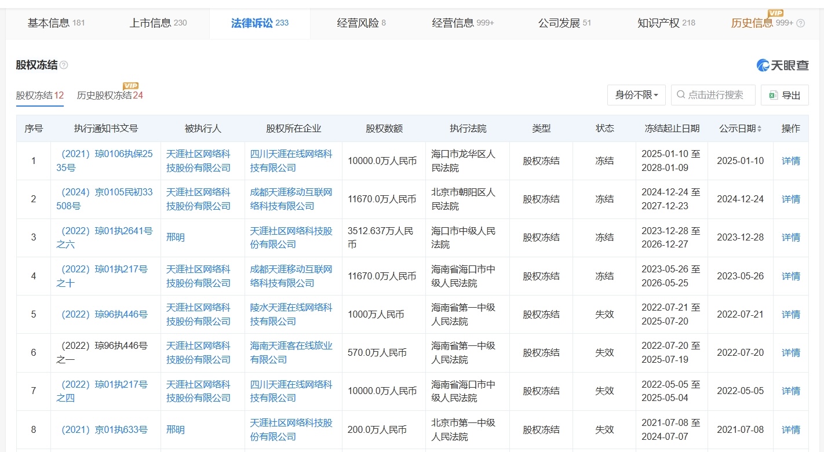The width and height of the screenshot is (824, 452).
Task: View 详情 for row 3
Action: (x=791, y=238)
